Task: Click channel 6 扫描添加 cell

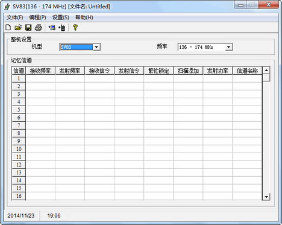Action: point(188,118)
